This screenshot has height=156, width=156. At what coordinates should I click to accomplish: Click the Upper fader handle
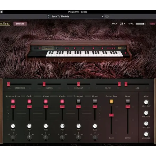tap(128, 107)
